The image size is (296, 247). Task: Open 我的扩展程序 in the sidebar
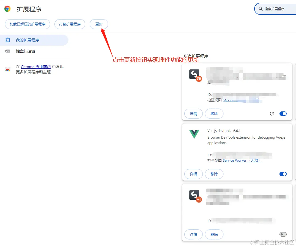point(34,40)
